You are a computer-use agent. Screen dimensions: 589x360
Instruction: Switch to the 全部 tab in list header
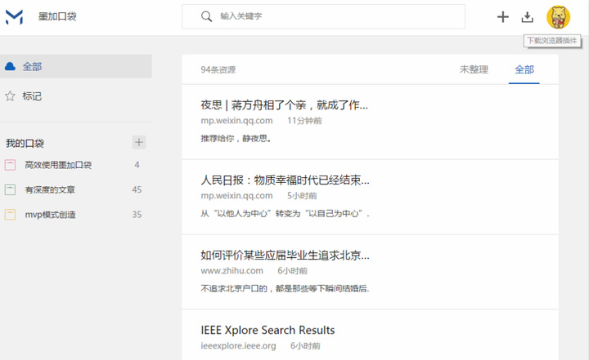(x=524, y=69)
